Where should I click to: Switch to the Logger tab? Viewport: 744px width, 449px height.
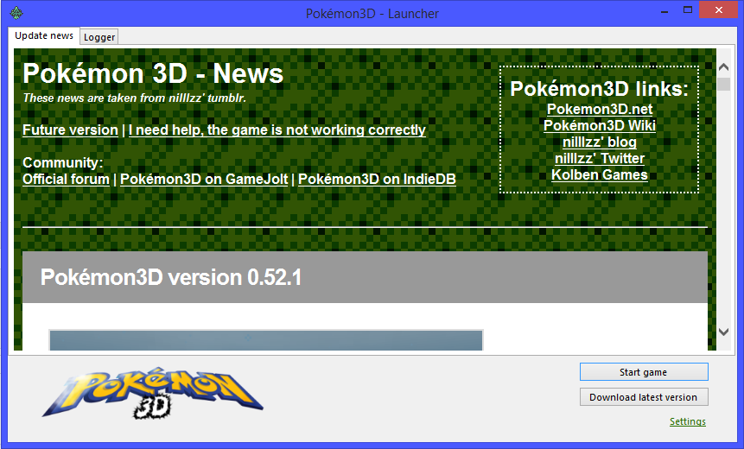[99, 37]
